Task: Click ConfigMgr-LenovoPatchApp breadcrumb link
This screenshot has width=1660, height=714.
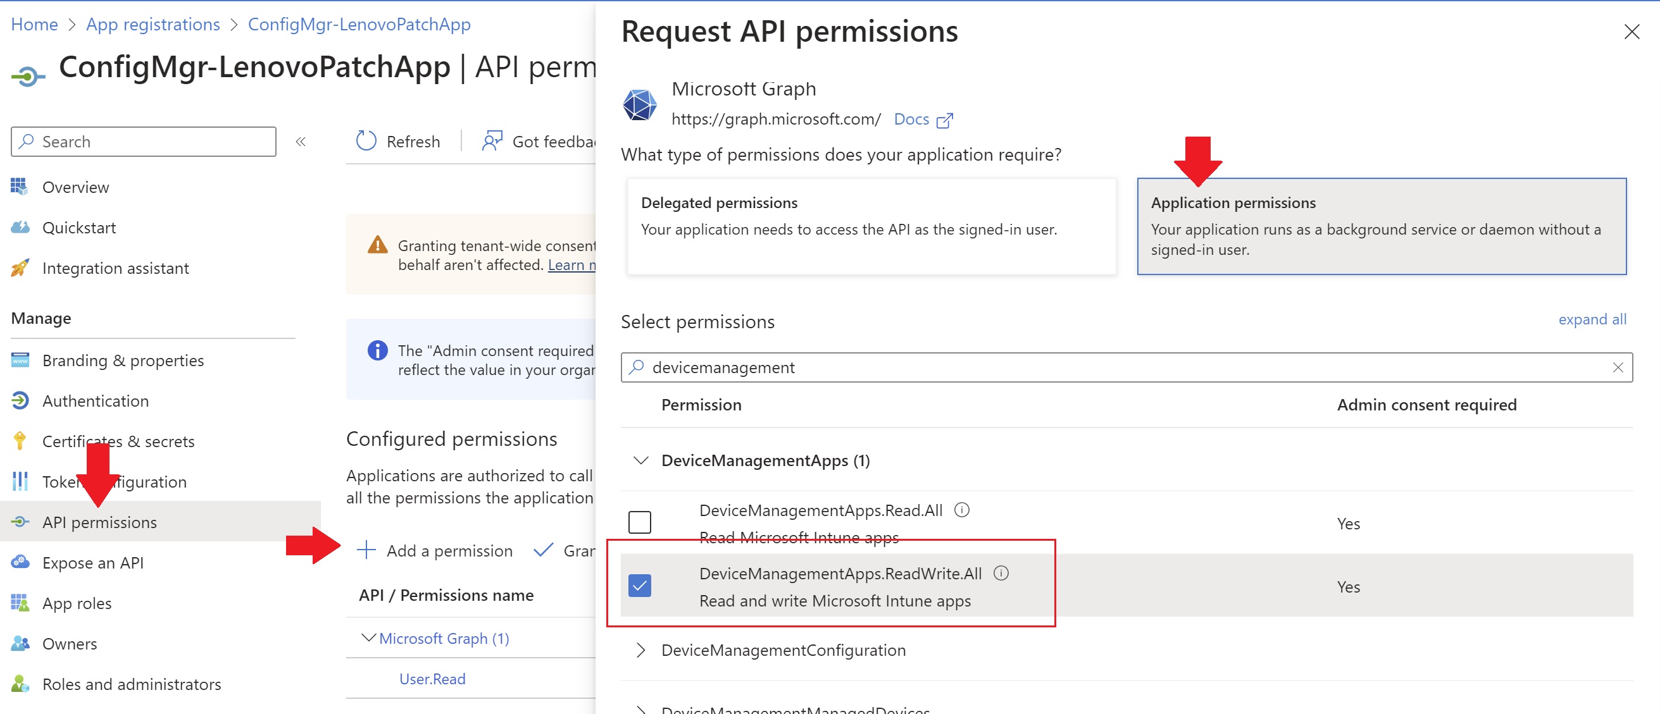Action: pos(359,25)
